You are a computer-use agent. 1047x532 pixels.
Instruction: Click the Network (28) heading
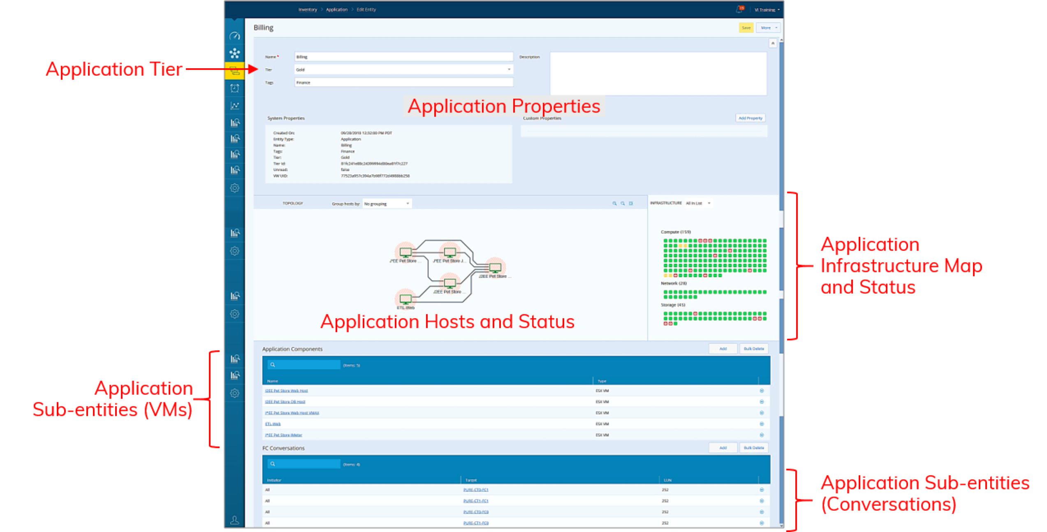coord(674,283)
